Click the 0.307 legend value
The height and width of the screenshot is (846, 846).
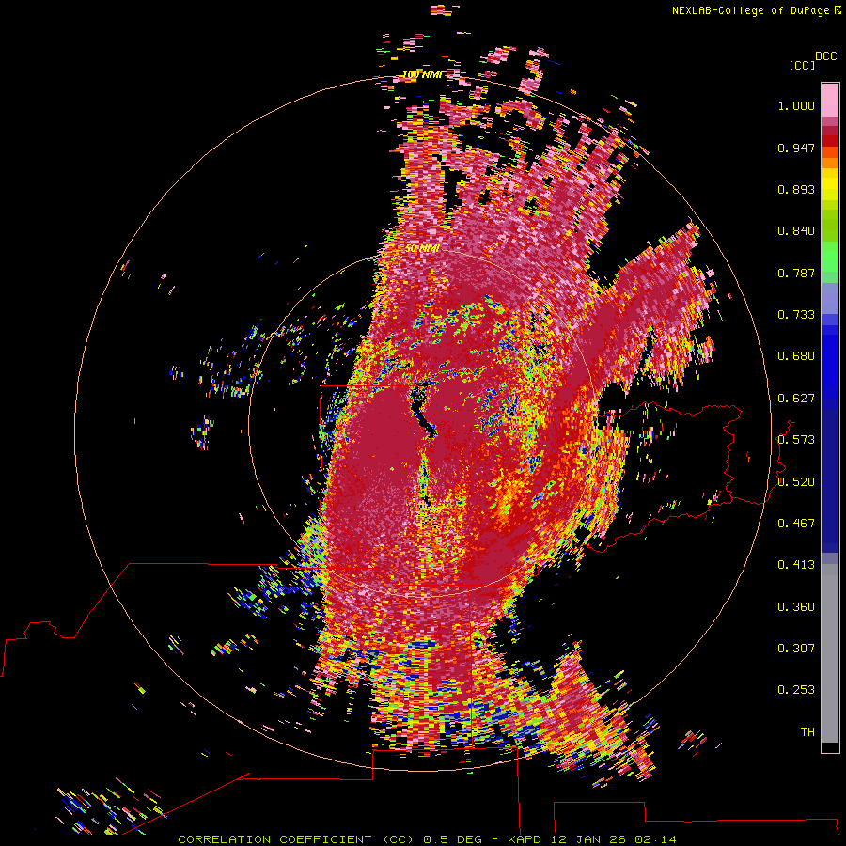click(x=796, y=649)
